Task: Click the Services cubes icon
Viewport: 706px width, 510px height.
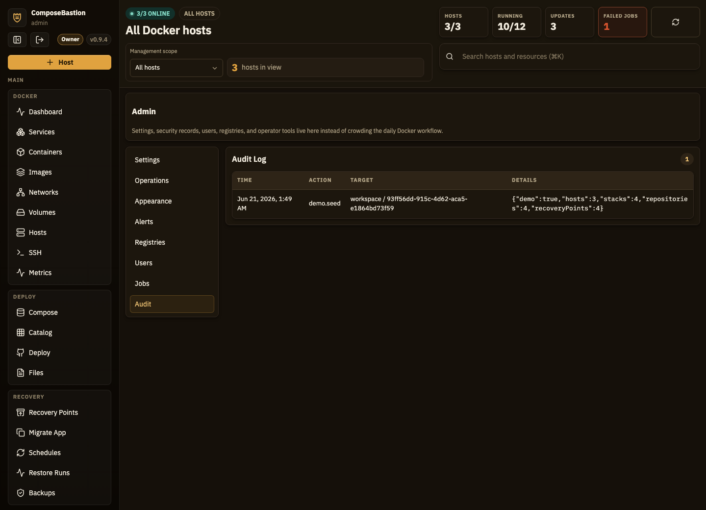Action: (x=21, y=132)
